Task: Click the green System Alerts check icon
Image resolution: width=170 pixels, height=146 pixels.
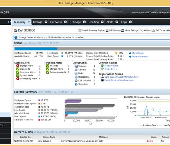Action: (x=18, y=75)
